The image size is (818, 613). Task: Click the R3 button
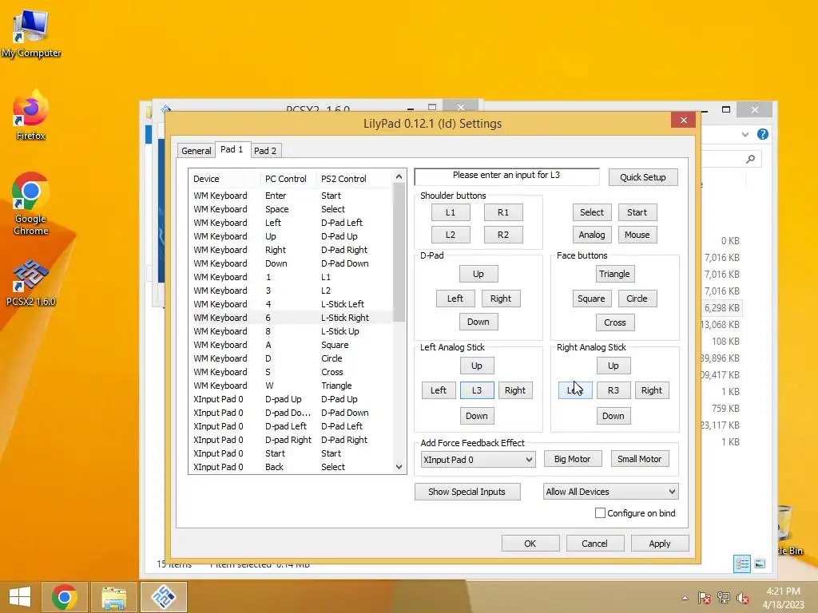(x=613, y=390)
